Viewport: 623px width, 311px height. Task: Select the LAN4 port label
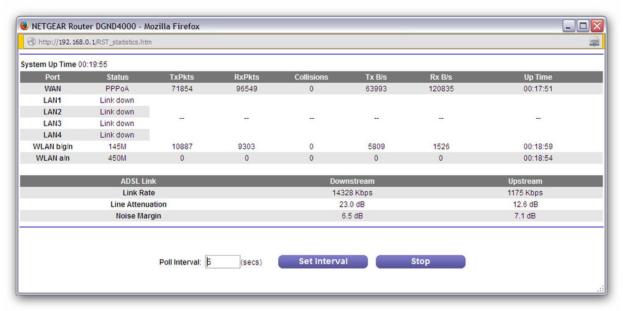click(52, 135)
